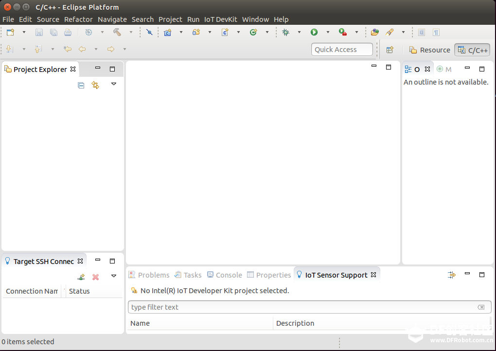Switch to Resource perspective

[429, 50]
